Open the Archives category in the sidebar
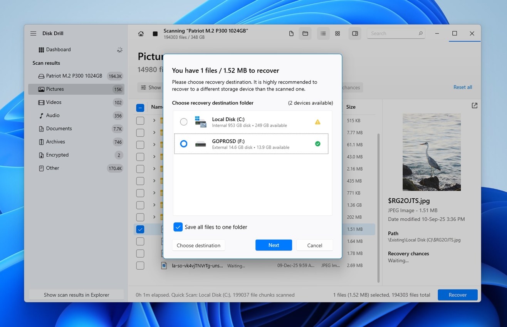This screenshot has height=327, width=507. tap(76, 142)
